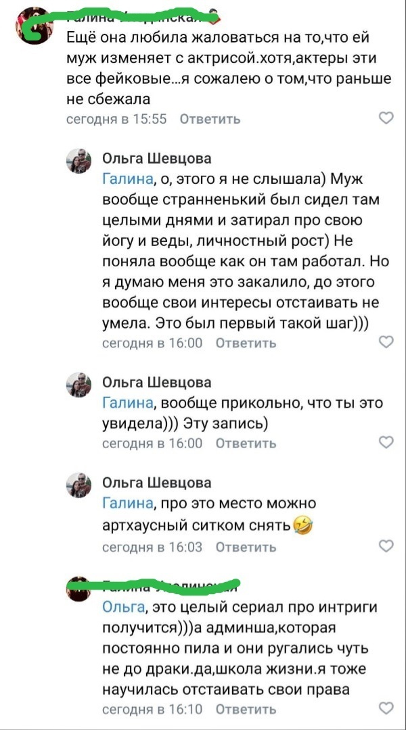406x730 pixels.
Task: Reply to the 16:10 comment
Action: pos(246,709)
